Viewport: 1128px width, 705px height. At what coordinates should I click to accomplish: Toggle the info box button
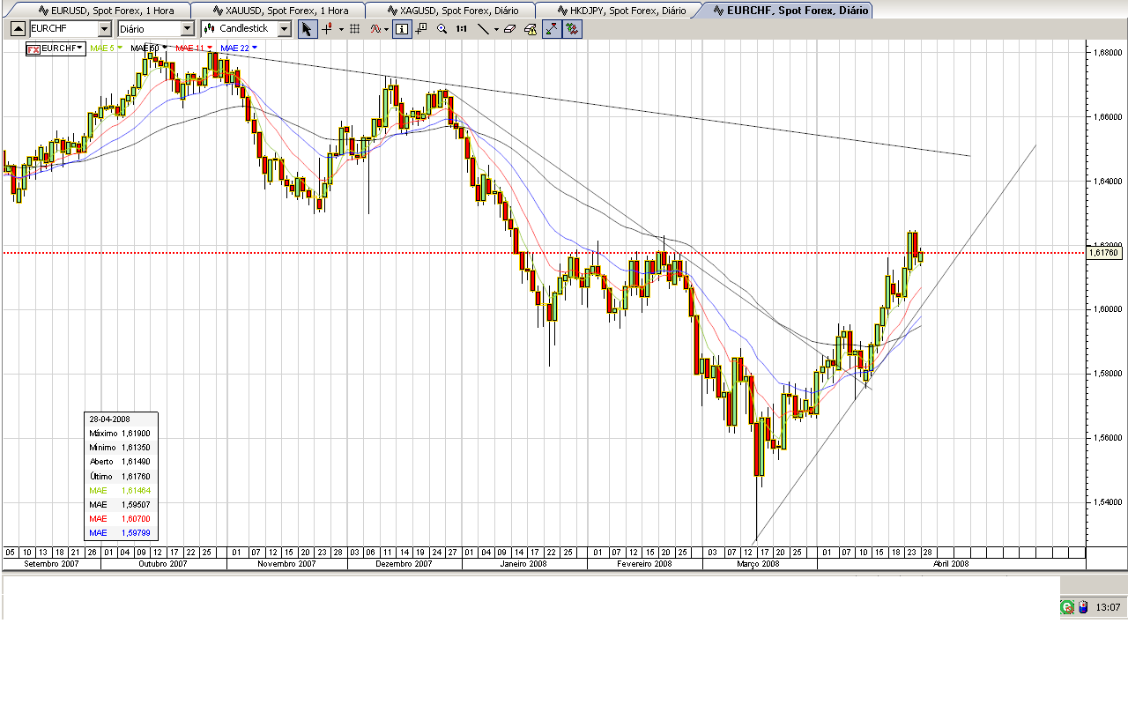(x=402, y=29)
